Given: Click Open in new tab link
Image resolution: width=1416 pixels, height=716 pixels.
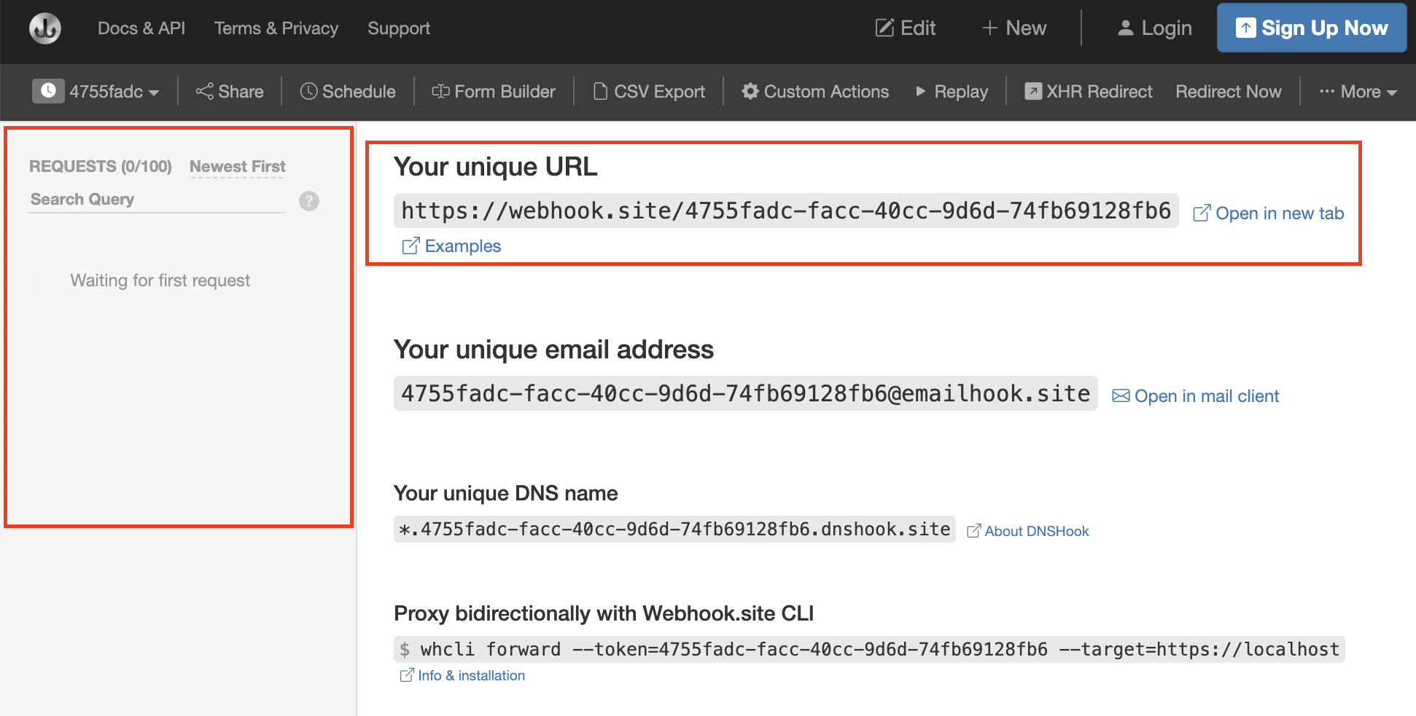Looking at the screenshot, I should [x=1268, y=213].
